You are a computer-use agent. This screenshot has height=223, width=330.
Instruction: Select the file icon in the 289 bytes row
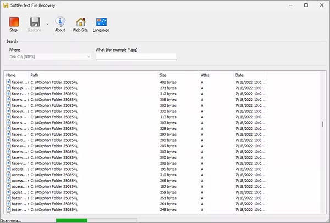coord(9,146)
